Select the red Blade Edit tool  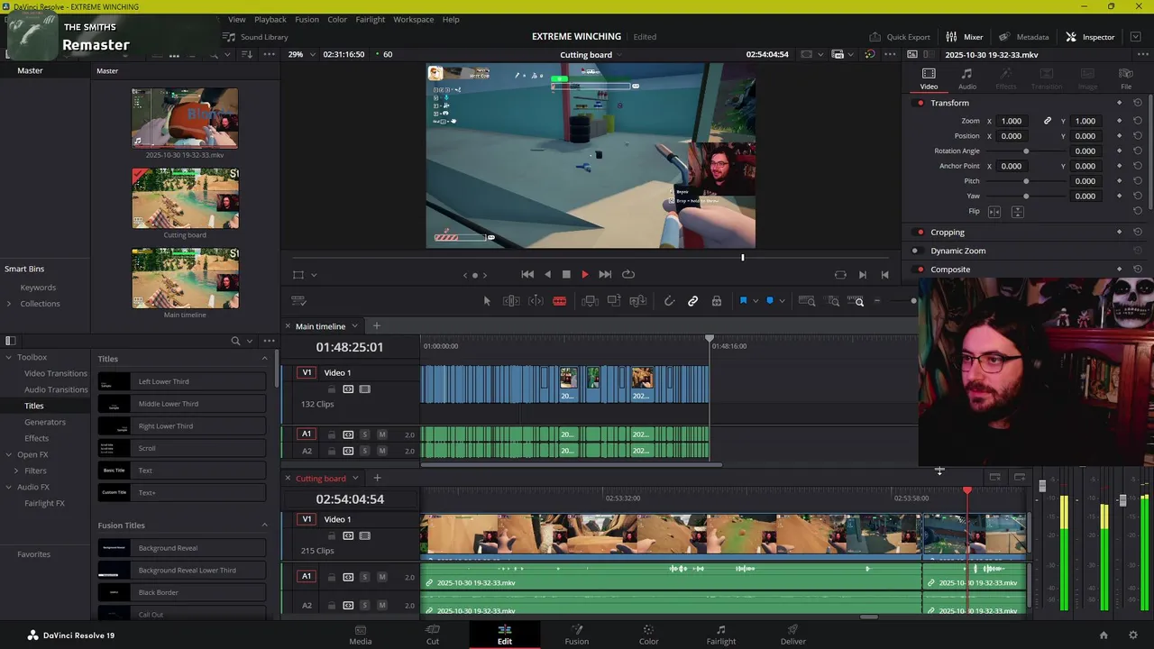point(559,301)
